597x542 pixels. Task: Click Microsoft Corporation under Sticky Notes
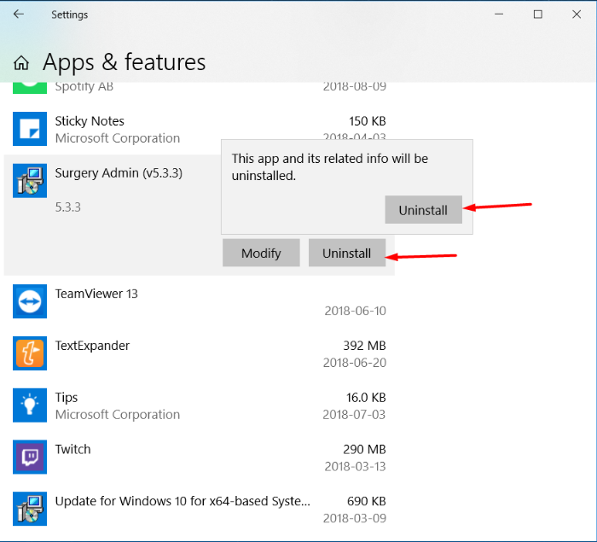(x=118, y=138)
